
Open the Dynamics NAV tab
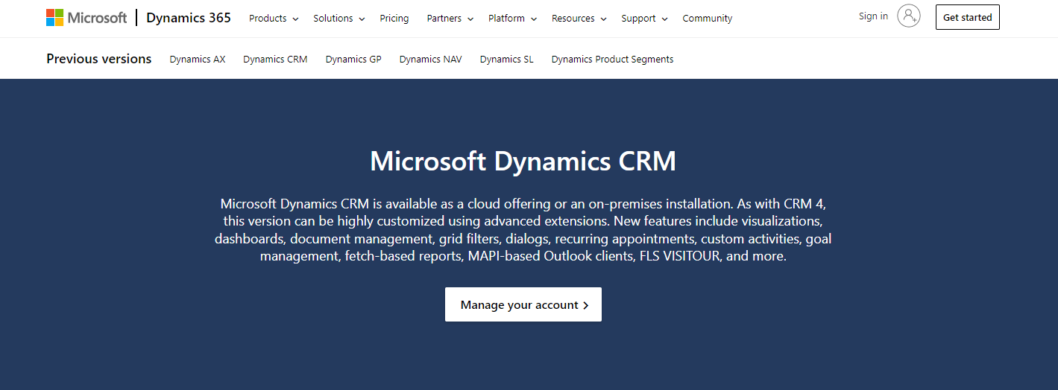coord(430,60)
